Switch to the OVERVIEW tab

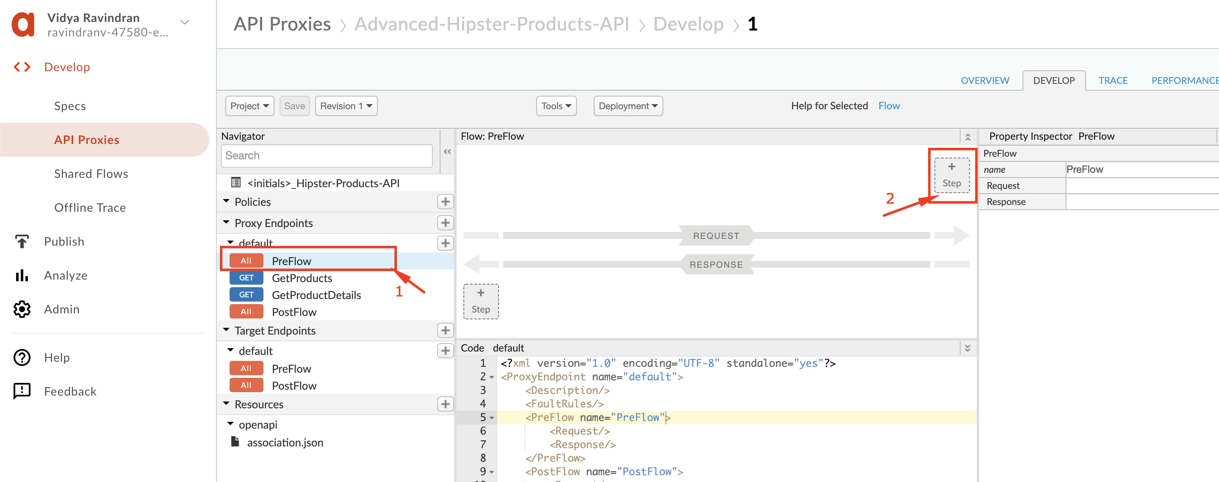(985, 80)
